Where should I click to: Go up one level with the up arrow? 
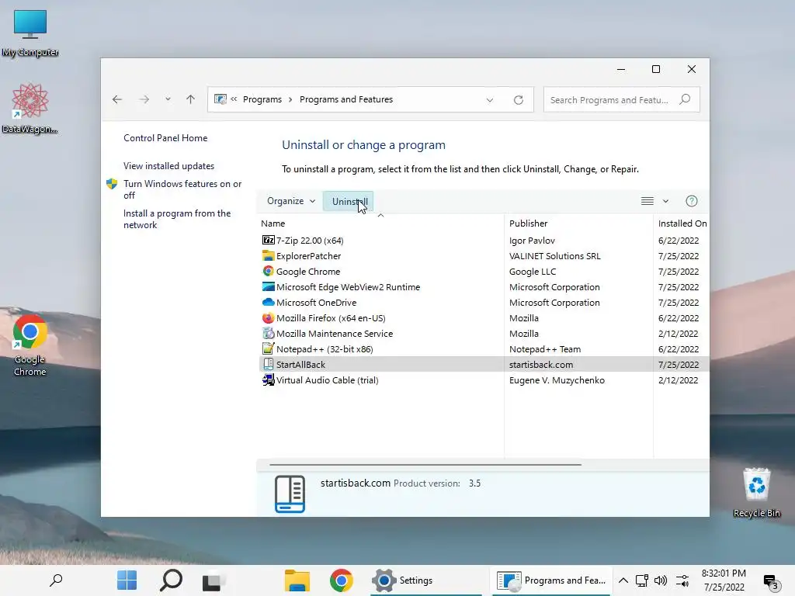(190, 99)
